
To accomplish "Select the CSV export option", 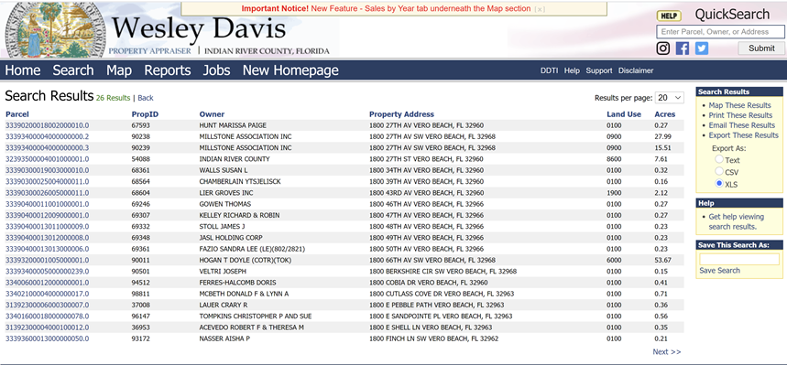I will (x=719, y=171).
